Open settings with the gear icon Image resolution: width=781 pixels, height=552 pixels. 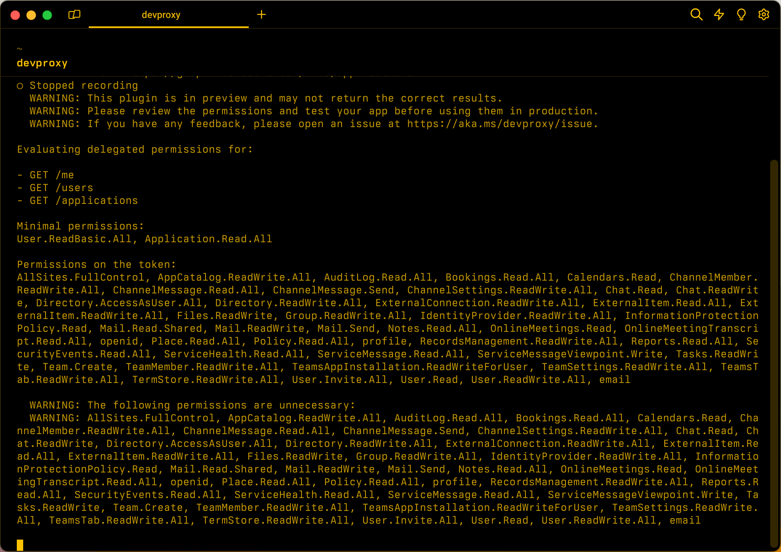coord(763,15)
